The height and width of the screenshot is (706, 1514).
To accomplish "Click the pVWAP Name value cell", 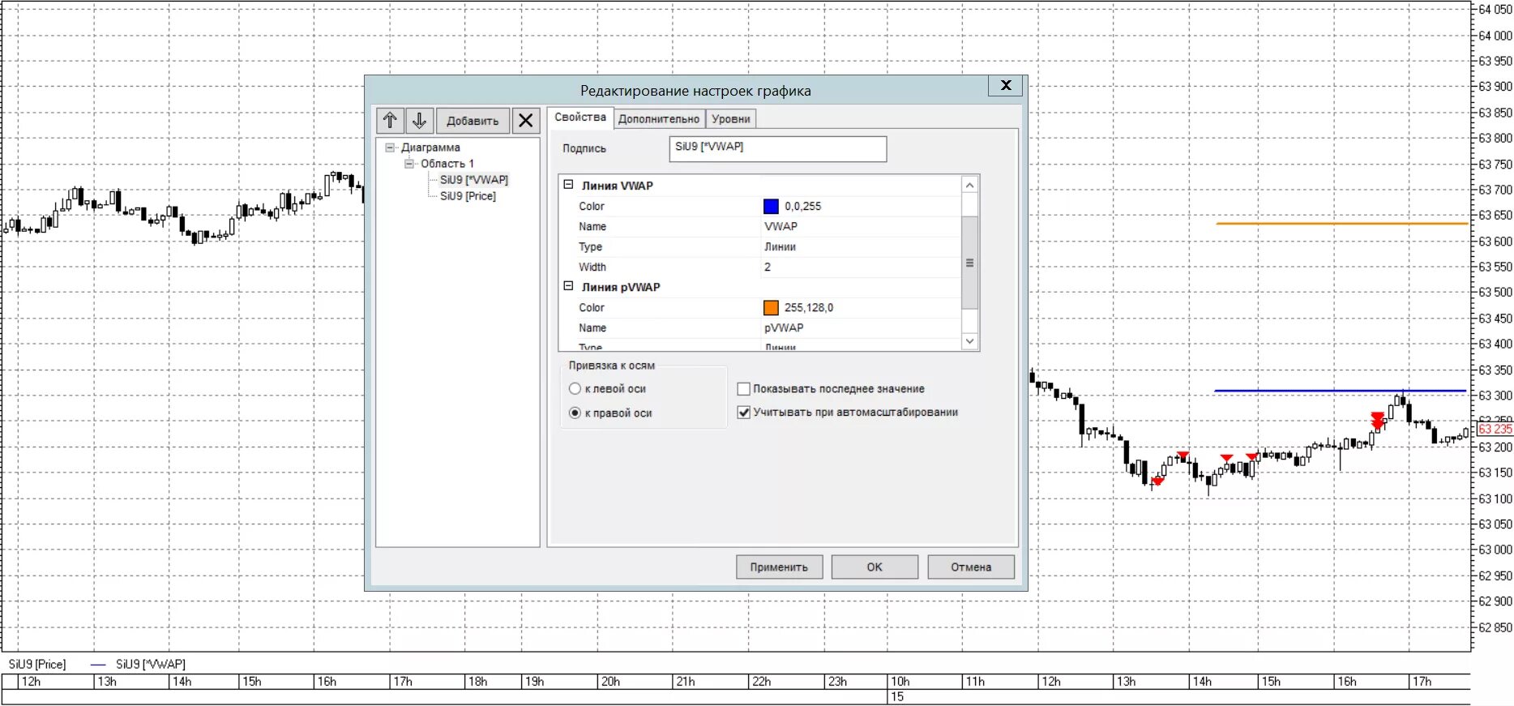I will tap(861, 328).
